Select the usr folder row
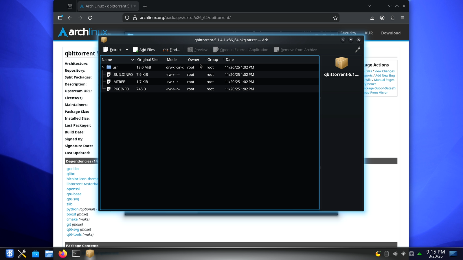The height and width of the screenshot is (260, 463). [210, 67]
